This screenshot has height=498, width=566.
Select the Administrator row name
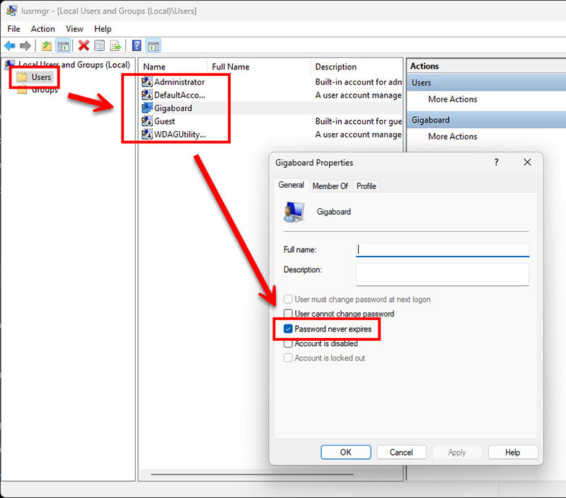(x=180, y=82)
